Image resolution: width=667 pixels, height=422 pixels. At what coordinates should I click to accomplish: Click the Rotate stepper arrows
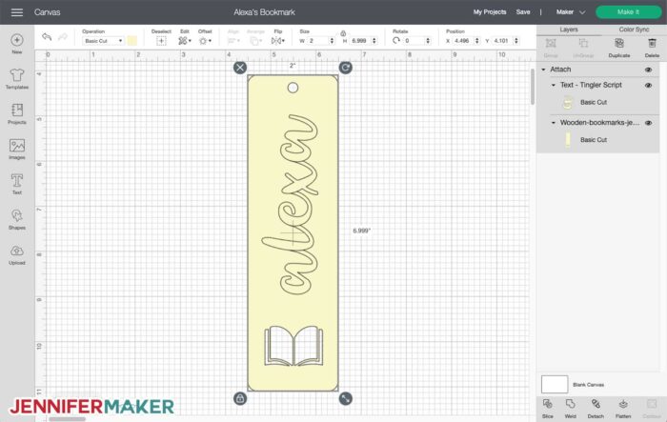coord(428,41)
